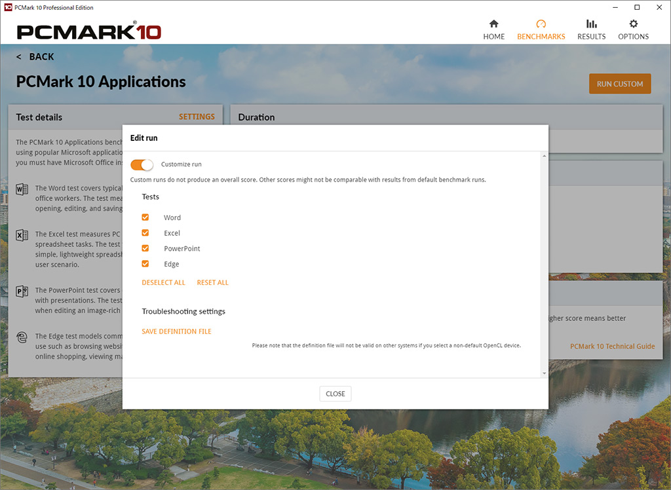
Task: Click the Excel application icon in Test details
Action: (22, 235)
